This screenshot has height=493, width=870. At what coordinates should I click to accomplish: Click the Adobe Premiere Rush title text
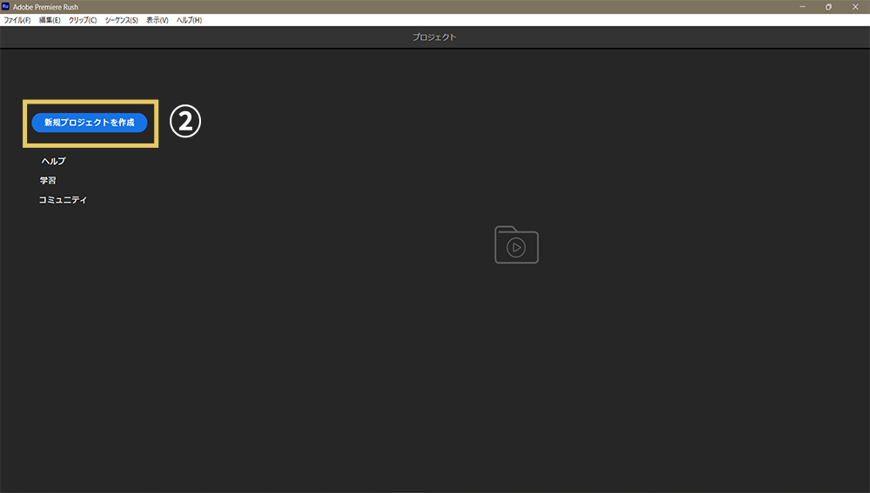[45, 7]
